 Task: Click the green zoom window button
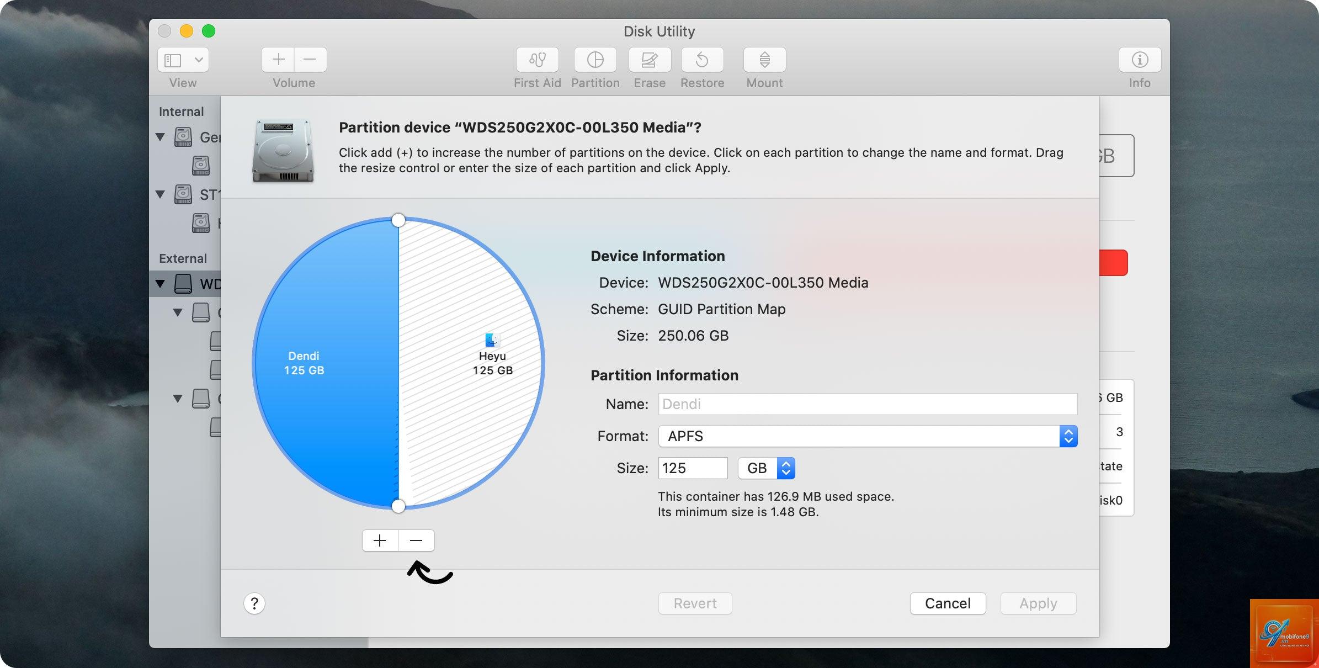pyautogui.click(x=209, y=31)
